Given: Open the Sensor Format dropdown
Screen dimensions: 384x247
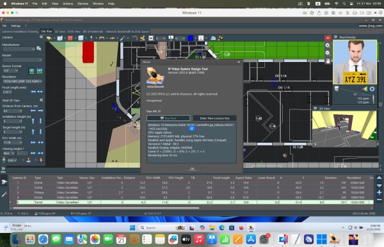Looking at the screenshot, I should (x=10, y=71).
